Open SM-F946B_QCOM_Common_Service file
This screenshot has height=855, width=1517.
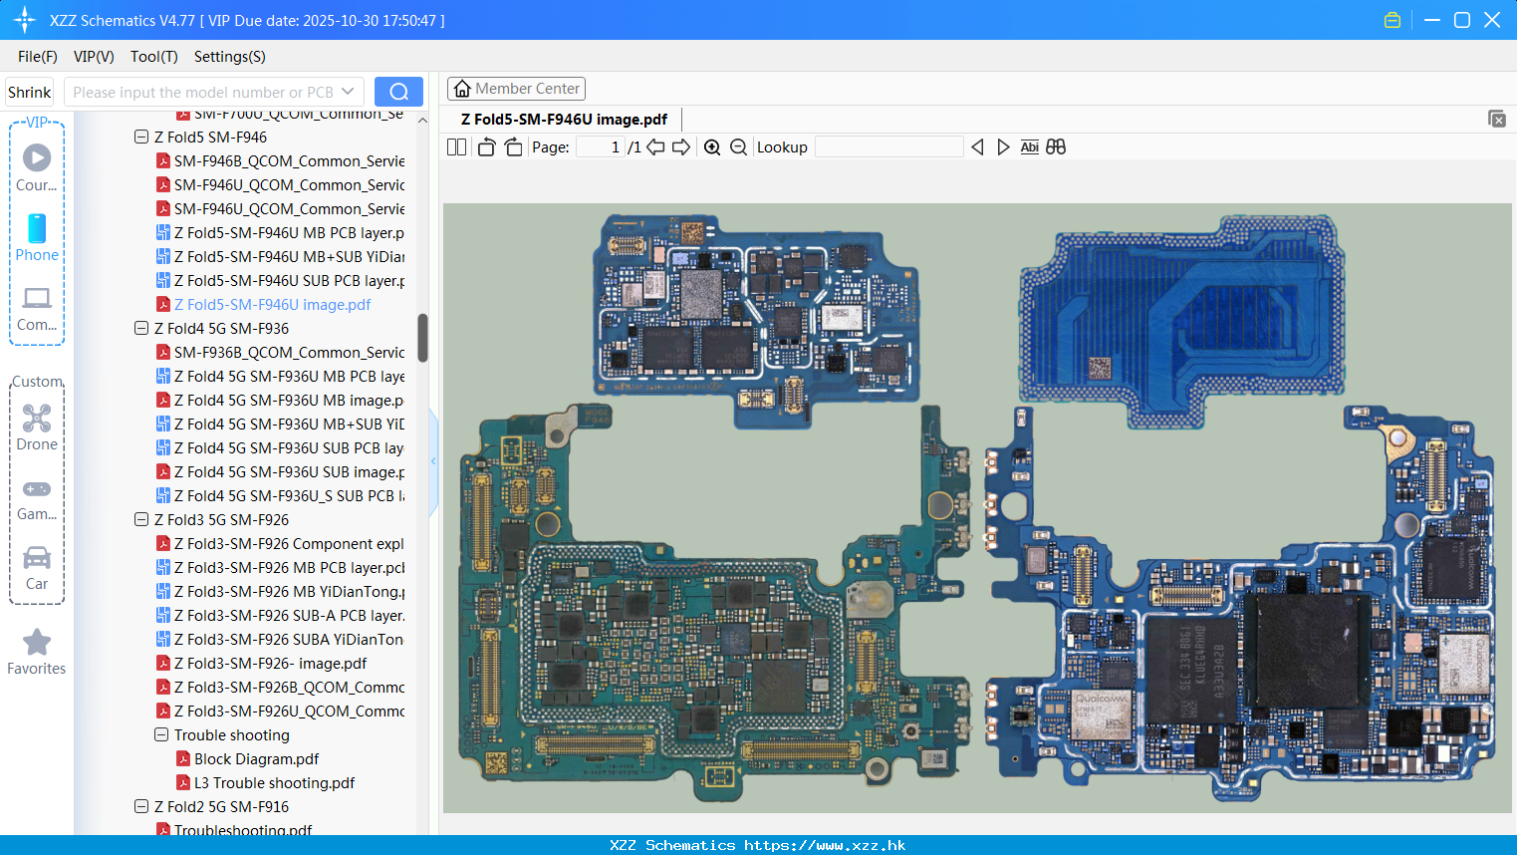(x=280, y=160)
